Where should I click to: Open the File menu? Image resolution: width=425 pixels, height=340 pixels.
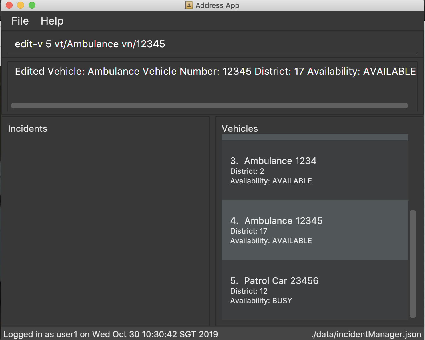click(x=20, y=21)
